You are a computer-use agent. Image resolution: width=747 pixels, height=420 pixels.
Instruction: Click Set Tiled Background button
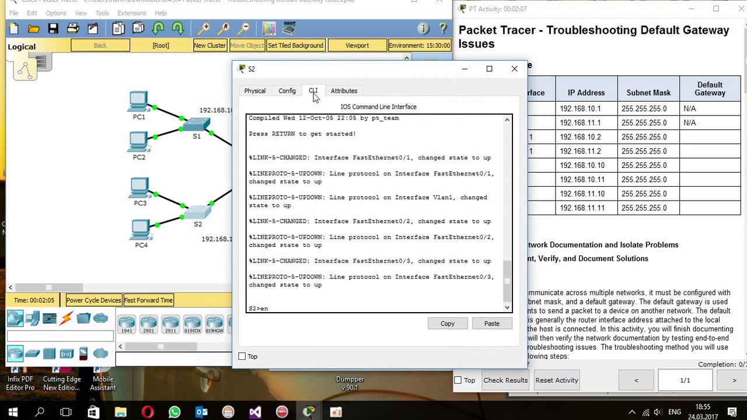(295, 45)
